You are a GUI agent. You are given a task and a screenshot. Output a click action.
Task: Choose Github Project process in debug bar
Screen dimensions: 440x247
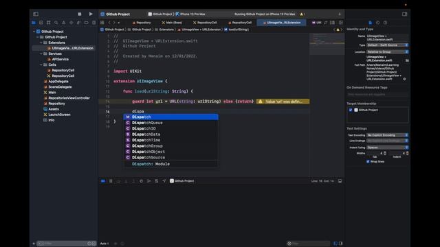click(181, 181)
